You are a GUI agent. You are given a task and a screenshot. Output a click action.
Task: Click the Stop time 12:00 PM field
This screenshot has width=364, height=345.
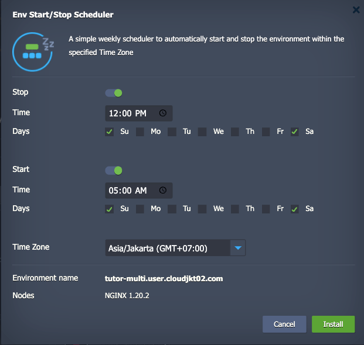click(x=138, y=113)
